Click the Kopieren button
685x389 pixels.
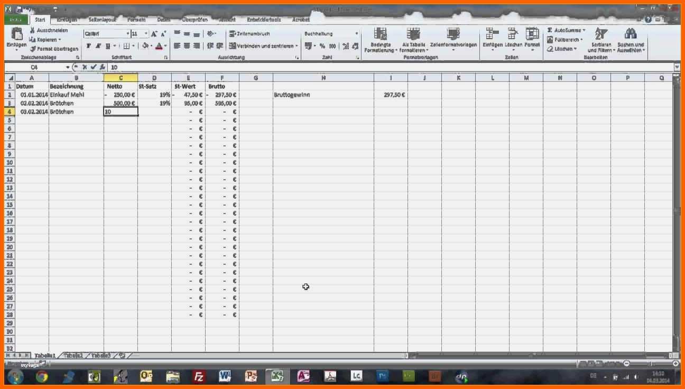click(45, 40)
